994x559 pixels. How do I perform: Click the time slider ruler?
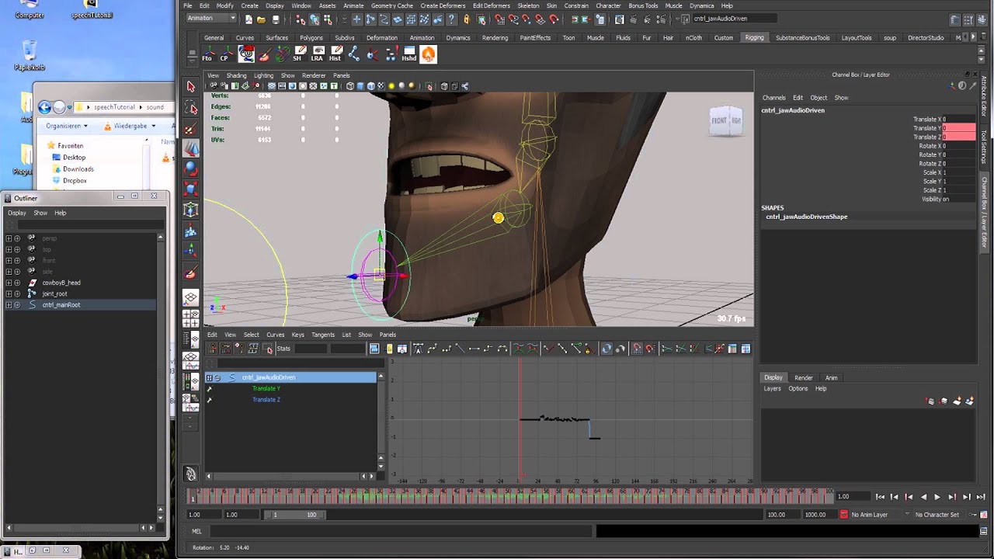point(510,495)
